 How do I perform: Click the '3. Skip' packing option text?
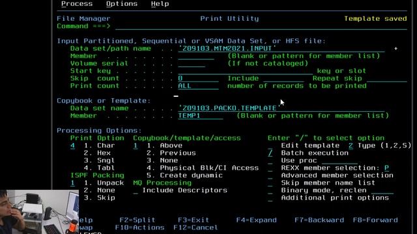pyautogui.click(x=100, y=198)
